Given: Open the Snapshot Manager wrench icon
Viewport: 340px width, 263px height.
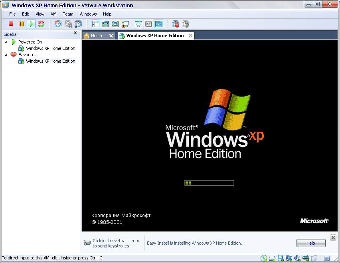Looking at the screenshot, I should tap(78, 24).
